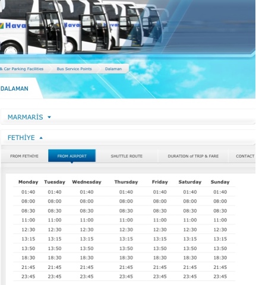Click the Sunday column header
Viewport: 256px width, 285px height.
pyautogui.click(x=220, y=182)
